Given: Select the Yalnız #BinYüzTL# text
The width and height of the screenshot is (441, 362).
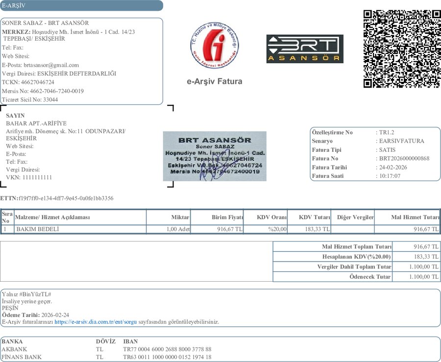Looking at the screenshot, I should tap(26, 294).
